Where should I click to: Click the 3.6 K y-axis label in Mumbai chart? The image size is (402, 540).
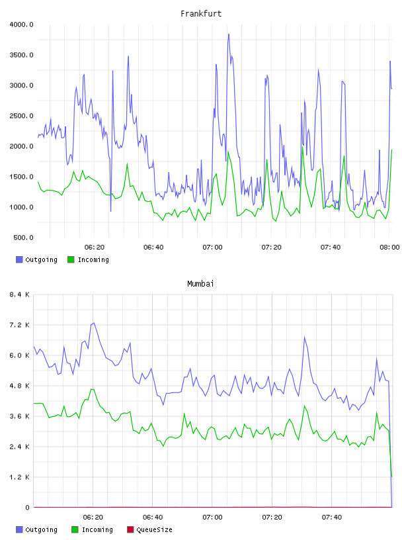(x=19, y=416)
